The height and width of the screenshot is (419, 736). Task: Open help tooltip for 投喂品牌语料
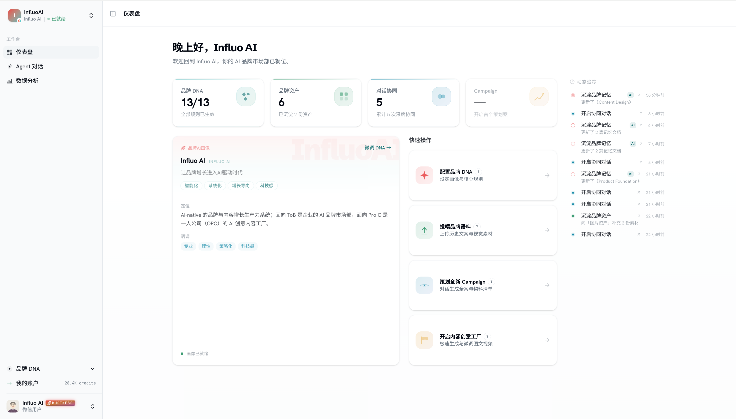click(x=477, y=227)
